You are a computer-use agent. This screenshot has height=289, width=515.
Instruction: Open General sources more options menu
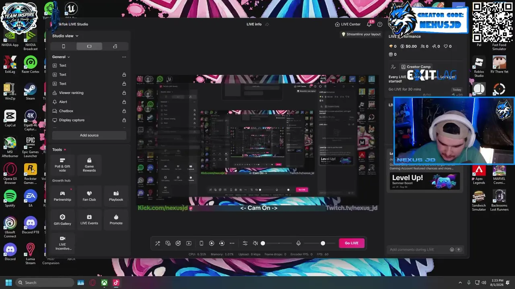124,57
